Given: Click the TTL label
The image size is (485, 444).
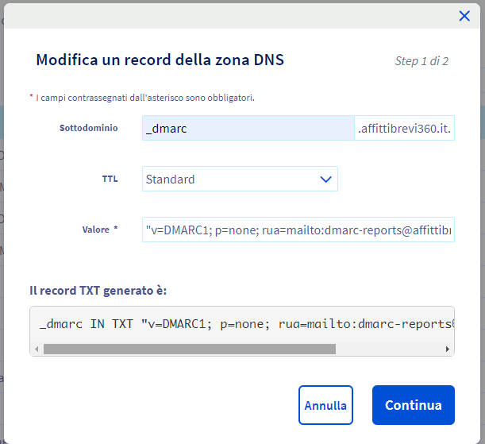Looking at the screenshot, I should click(110, 179).
